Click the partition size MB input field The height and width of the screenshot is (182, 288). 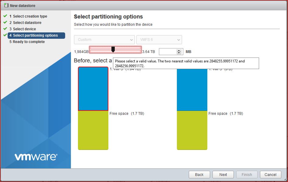click(x=168, y=52)
